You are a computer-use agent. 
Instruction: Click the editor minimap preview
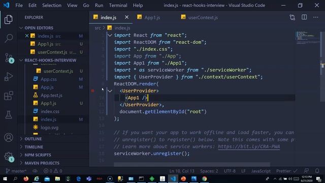tap(307, 38)
